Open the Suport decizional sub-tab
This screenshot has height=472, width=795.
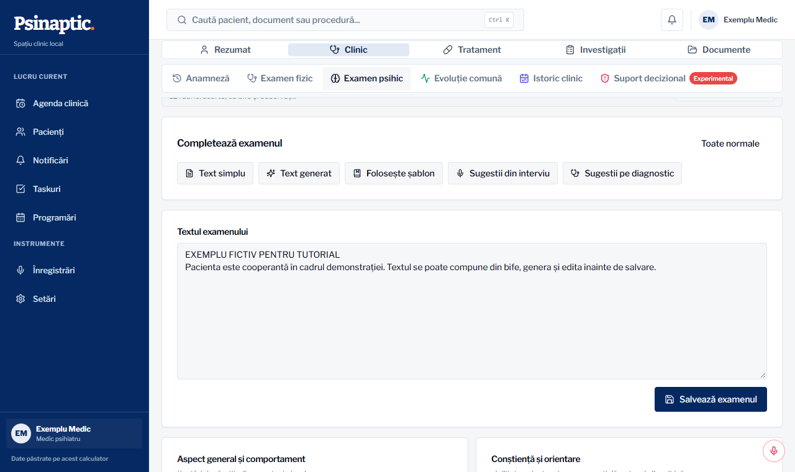coord(668,78)
